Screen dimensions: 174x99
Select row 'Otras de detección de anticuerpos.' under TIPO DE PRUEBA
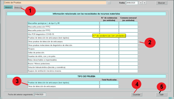pos(63,87)
